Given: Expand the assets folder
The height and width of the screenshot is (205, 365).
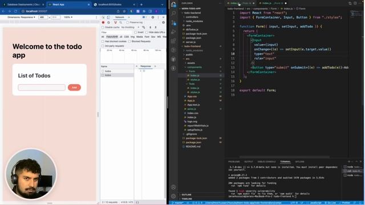Looking at the screenshot, I should pyautogui.click(x=191, y=63).
